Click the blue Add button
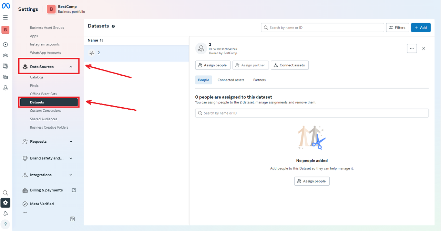Image resolution: width=441 pixels, height=231 pixels. tap(421, 27)
